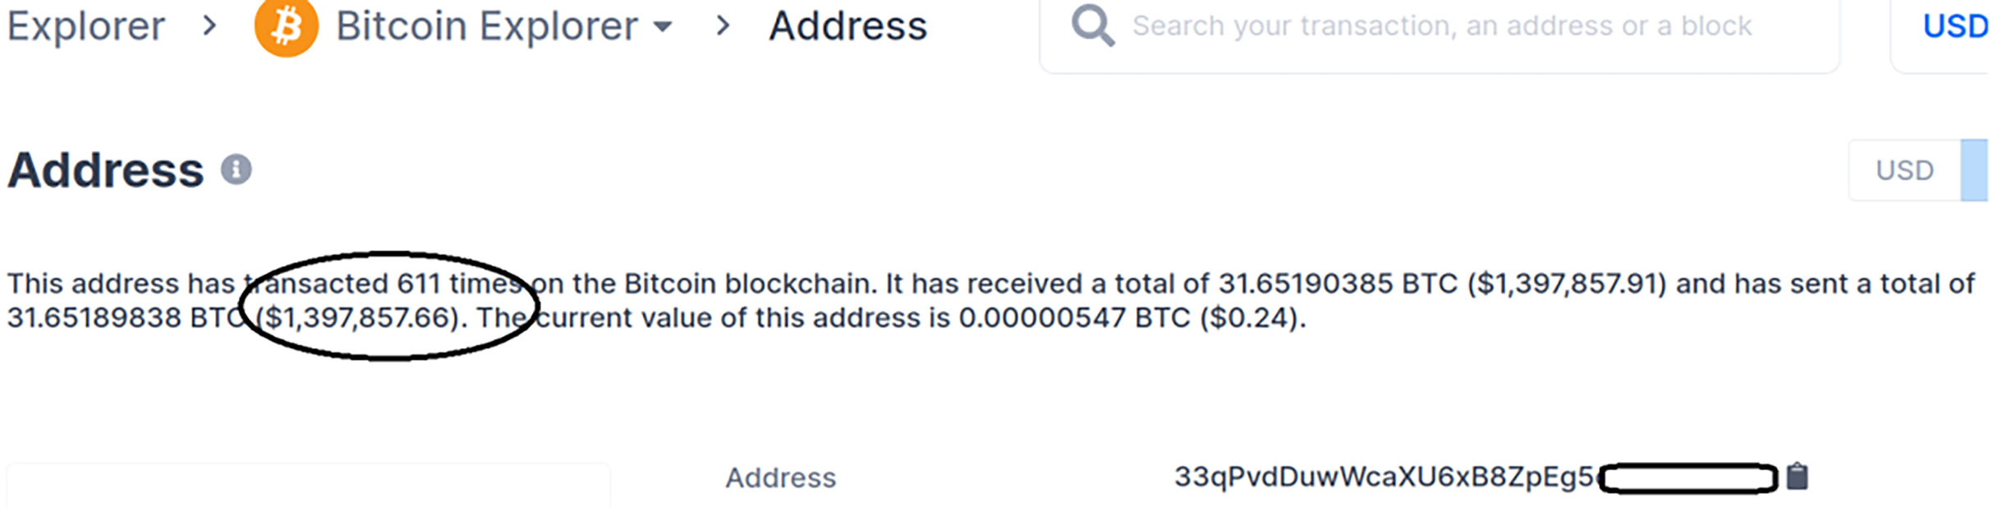2007x517 pixels.
Task: Click the magnifying glass search icon
Action: tap(1092, 26)
